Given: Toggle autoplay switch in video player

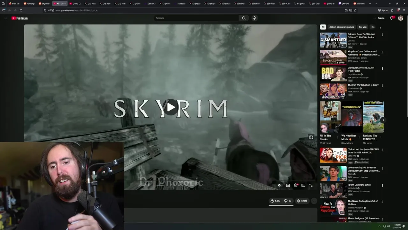Looking at the screenshot, I should (280, 185).
